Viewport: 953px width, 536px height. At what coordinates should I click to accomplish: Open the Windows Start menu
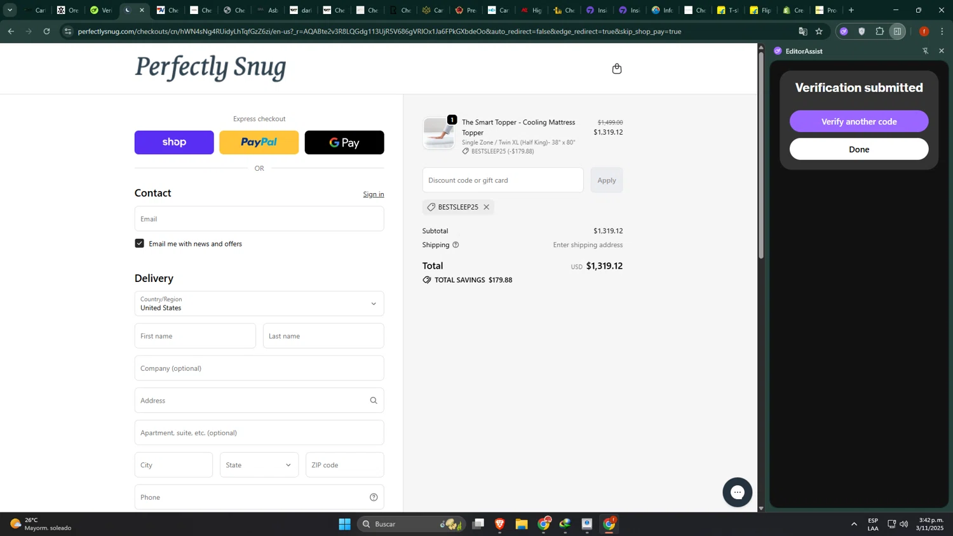click(x=345, y=524)
